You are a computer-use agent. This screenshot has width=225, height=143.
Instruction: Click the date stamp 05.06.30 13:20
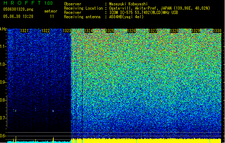pyautogui.click(x=18, y=16)
